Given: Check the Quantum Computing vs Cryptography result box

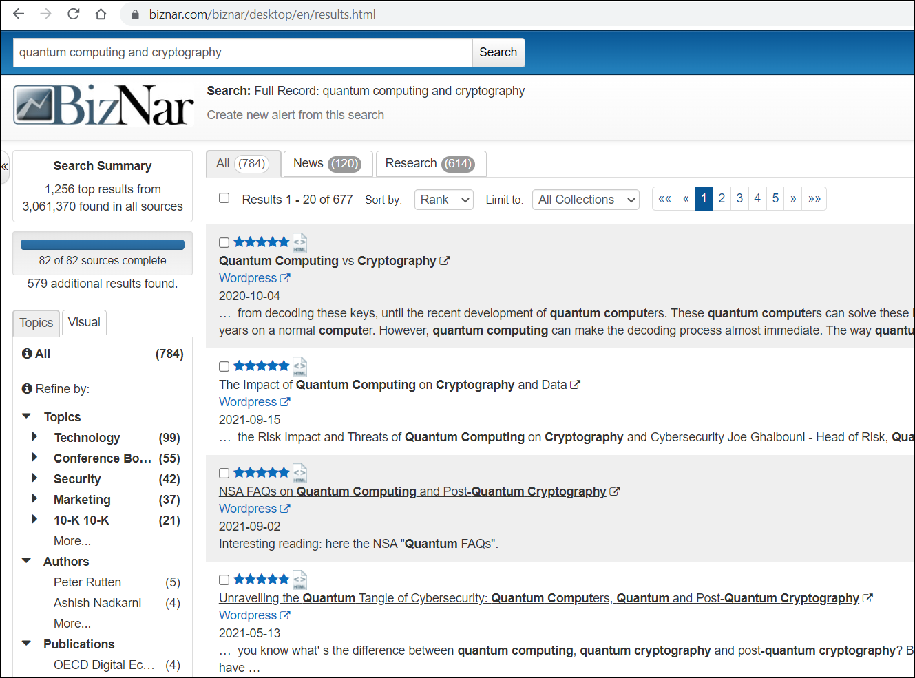Looking at the screenshot, I should (224, 242).
